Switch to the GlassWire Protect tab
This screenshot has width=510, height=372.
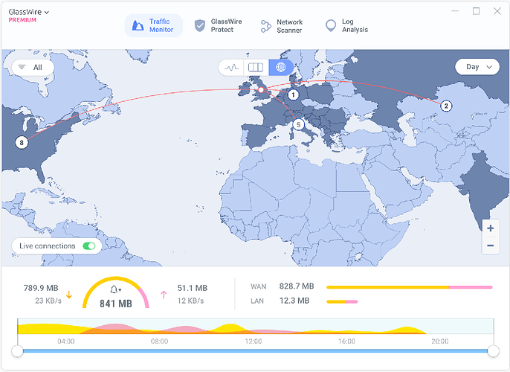pyautogui.click(x=219, y=26)
